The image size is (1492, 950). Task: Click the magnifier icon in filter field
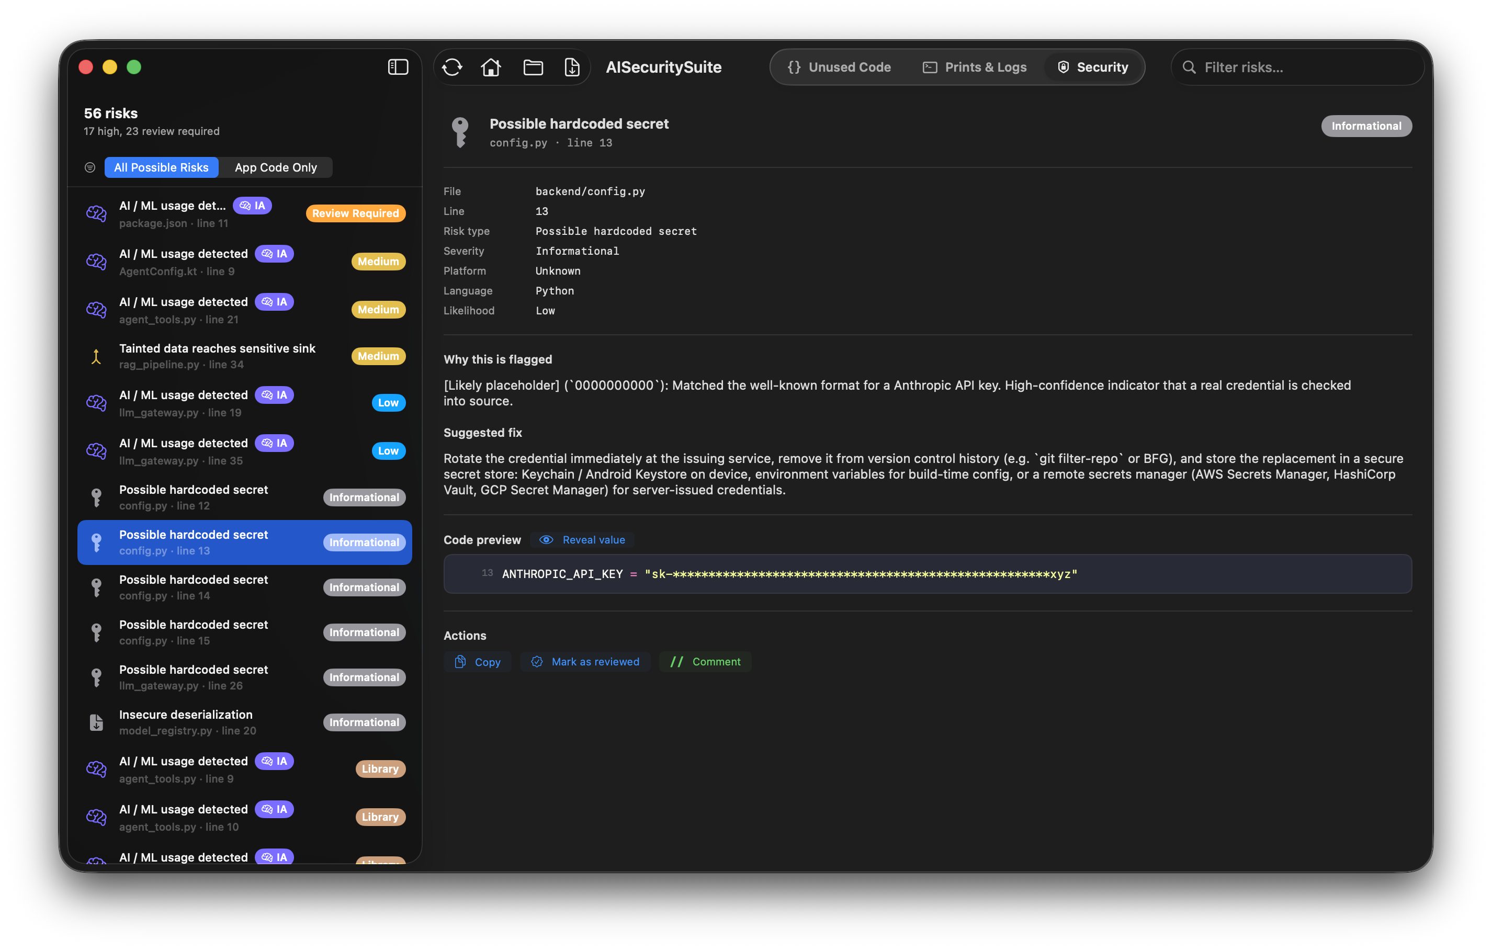[1189, 67]
